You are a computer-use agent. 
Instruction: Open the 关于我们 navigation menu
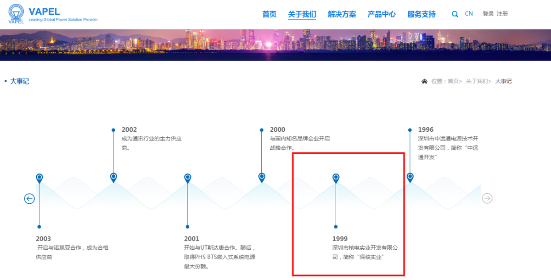(x=302, y=14)
